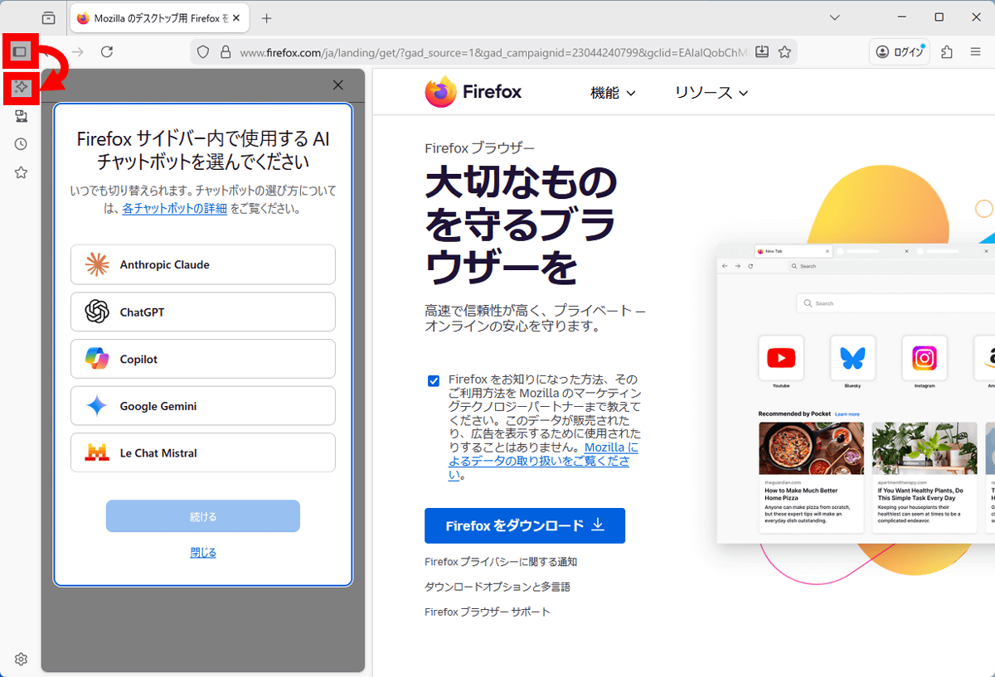Open bookmarks star icon in sidebar
The width and height of the screenshot is (995, 677).
point(21,172)
